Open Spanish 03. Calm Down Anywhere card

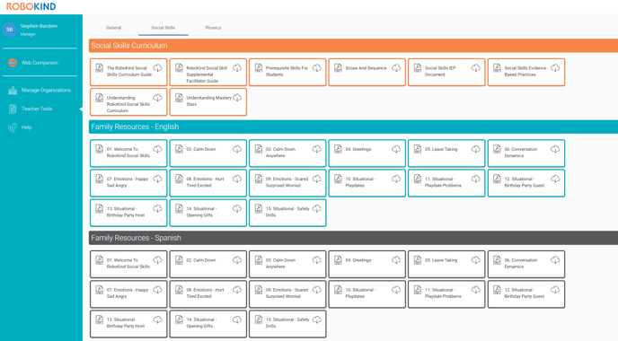(287, 264)
